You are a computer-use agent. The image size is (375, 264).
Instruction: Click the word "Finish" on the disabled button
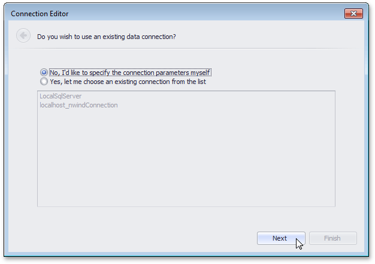(332, 238)
